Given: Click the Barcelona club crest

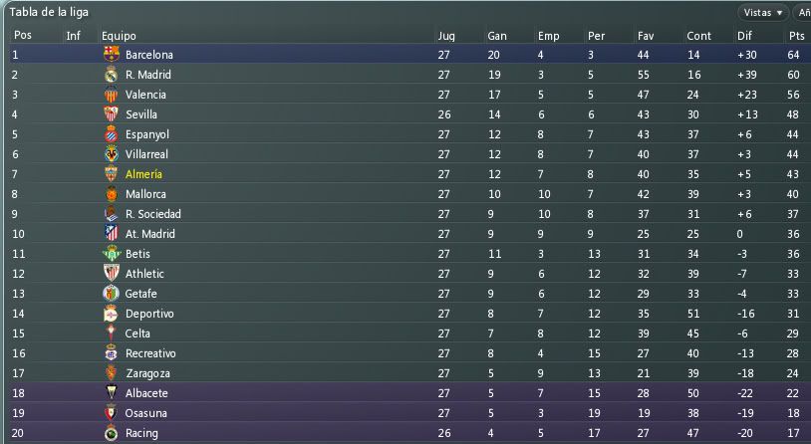Looking at the screenshot, I should [112, 55].
